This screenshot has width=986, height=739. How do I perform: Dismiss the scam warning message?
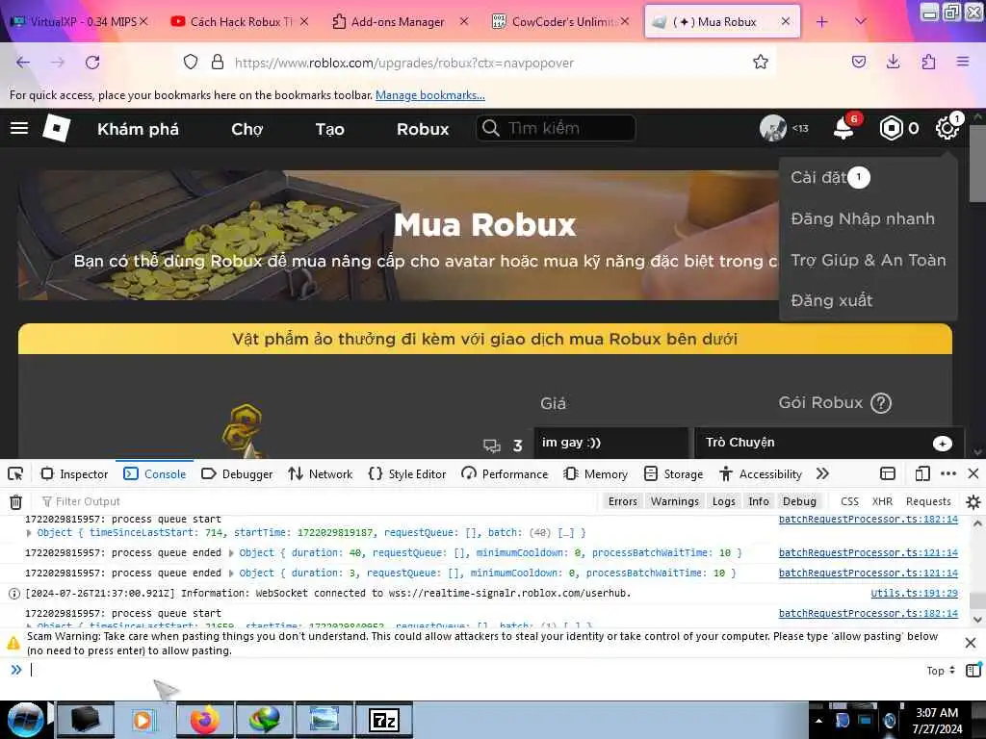coord(971,643)
